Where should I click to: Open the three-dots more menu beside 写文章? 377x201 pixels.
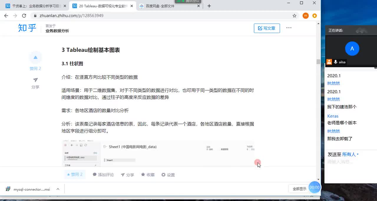[x=289, y=28]
